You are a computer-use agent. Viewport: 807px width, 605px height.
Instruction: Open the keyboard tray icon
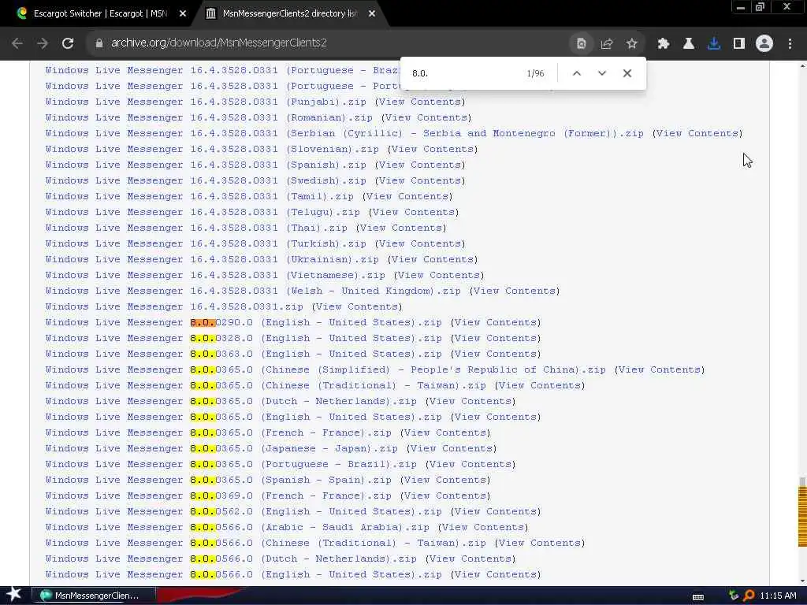698,596
